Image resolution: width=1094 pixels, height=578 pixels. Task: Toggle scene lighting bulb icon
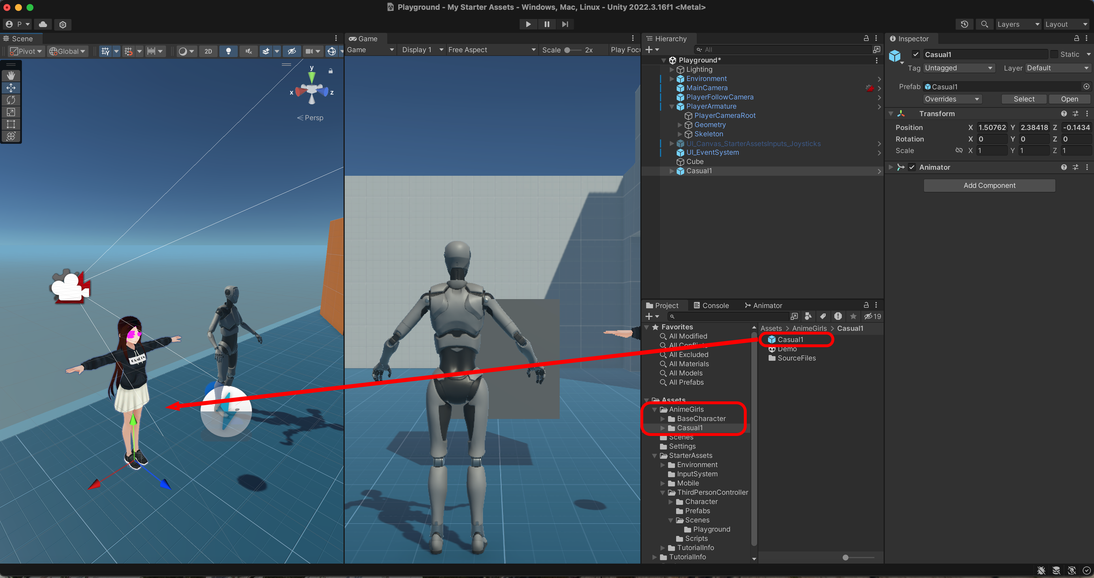click(x=229, y=51)
